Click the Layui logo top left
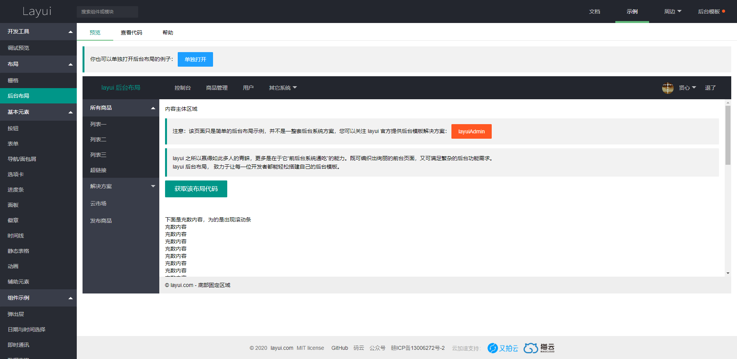This screenshot has height=359, width=737. pyautogui.click(x=37, y=11)
